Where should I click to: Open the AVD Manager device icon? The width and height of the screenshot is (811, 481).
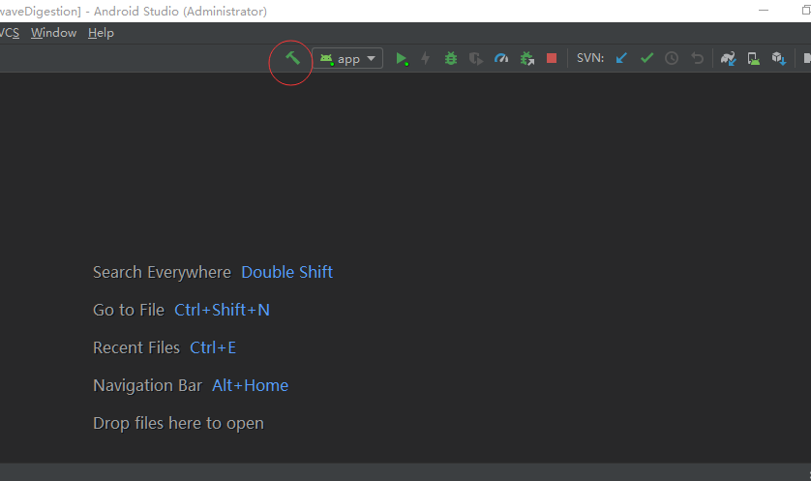point(754,58)
